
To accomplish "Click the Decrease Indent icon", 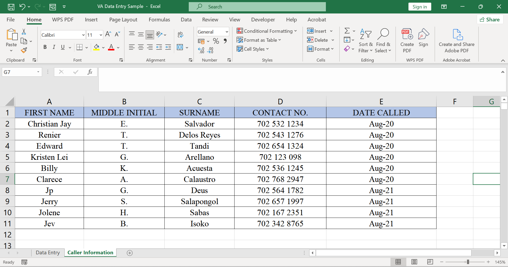I will click(x=159, y=47).
